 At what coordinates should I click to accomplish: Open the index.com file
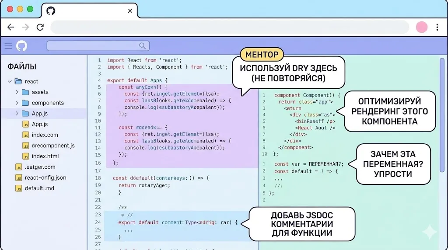(45, 135)
